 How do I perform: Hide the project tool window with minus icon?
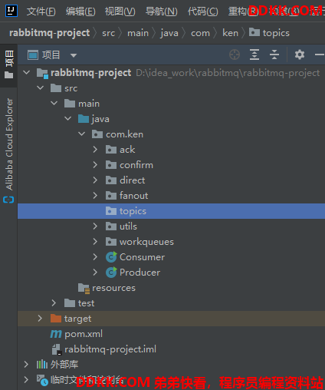tap(320, 55)
